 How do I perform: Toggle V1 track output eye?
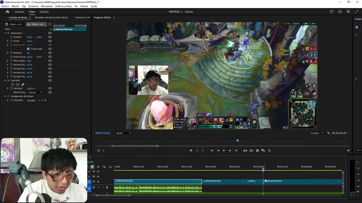click(x=98, y=182)
